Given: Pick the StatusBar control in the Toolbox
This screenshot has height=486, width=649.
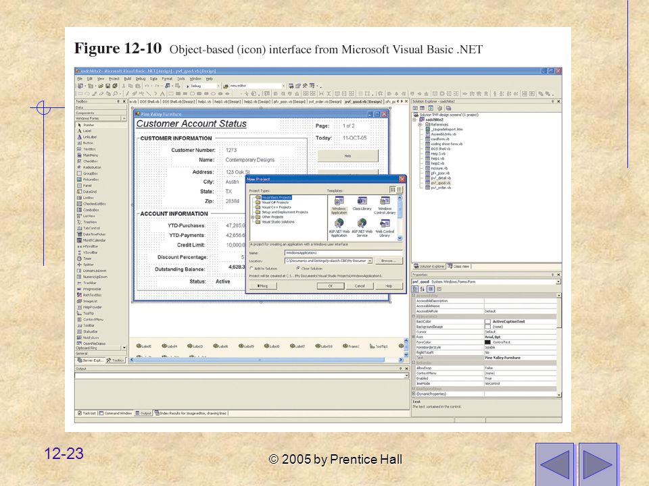Looking at the screenshot, I should 87,331.
